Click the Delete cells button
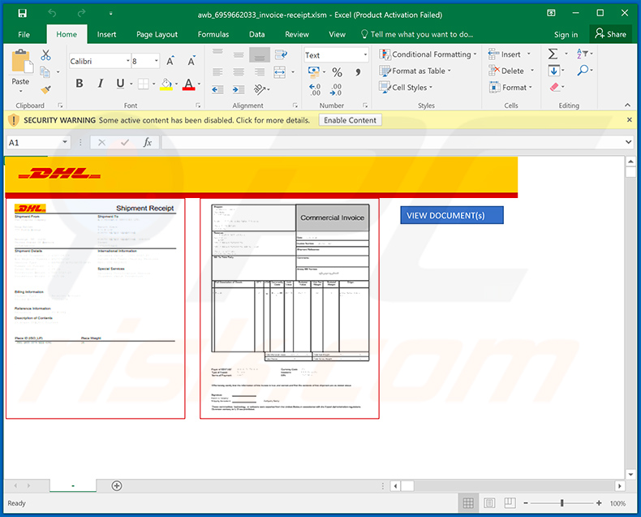This screenshot has height=517, width=641. point(506,71)
